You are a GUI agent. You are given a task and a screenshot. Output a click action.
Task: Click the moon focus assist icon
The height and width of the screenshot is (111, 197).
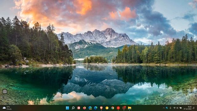pyautogui.click(x=194, y=108)
